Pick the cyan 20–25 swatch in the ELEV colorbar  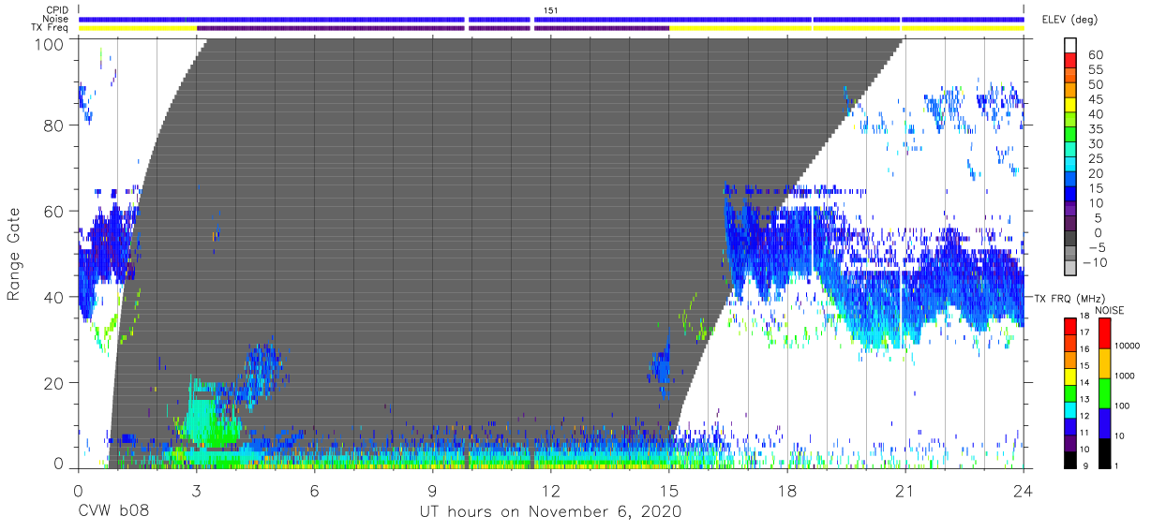coord(1070,166)
